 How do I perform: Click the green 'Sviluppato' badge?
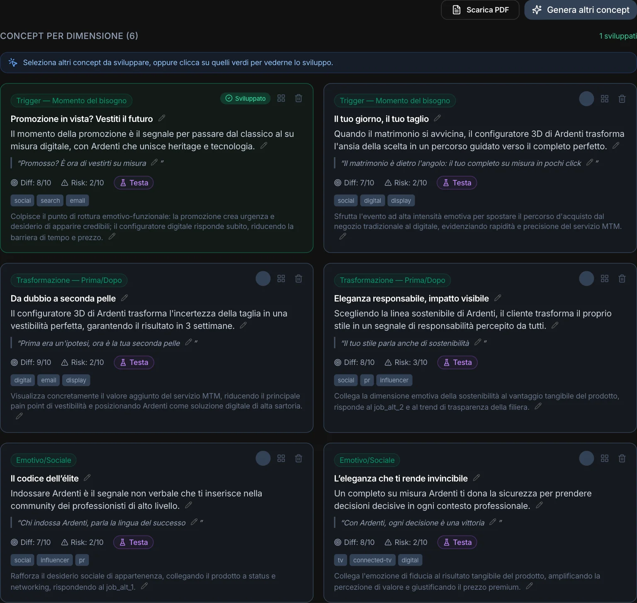point(246,98)
